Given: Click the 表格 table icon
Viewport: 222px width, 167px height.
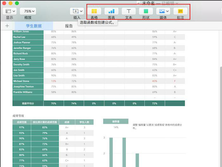Looking at the screenshot, I should pyautogui.click(x=94, y=11).
